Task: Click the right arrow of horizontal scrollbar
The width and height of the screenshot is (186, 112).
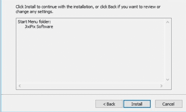Action: pyautogui.click(x=161, y=86)
